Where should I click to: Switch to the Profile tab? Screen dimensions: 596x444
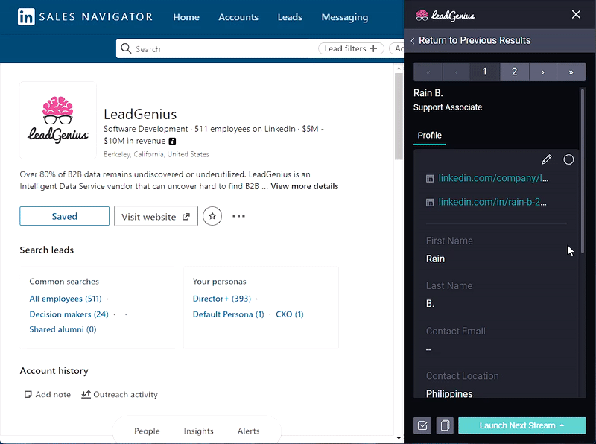point(430,136)
